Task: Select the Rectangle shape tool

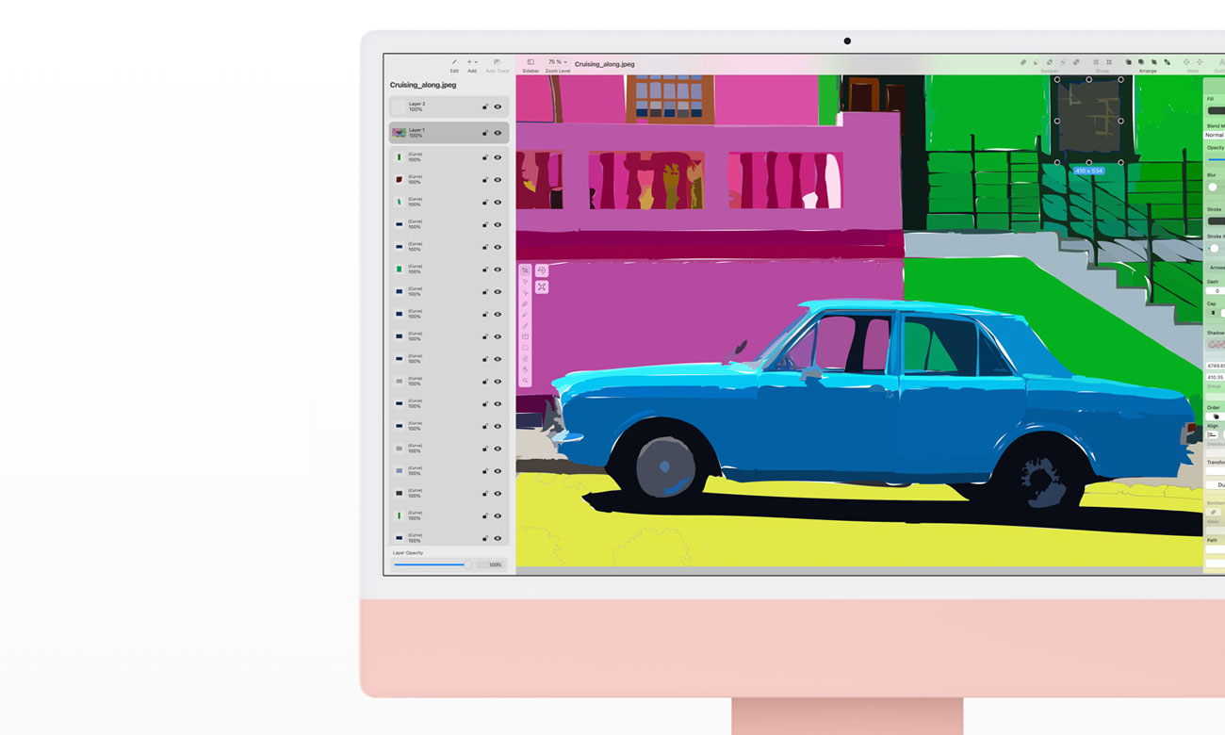Action: click(x=525, y=348)
